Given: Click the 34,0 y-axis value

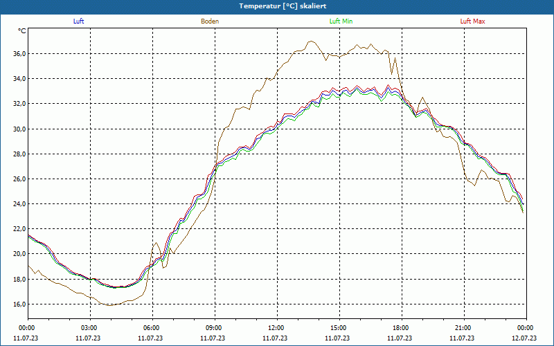Looking at the screenshot, I should 19,79.
